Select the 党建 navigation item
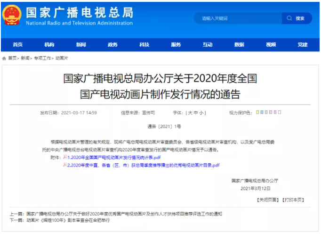 tap(302, 45)
